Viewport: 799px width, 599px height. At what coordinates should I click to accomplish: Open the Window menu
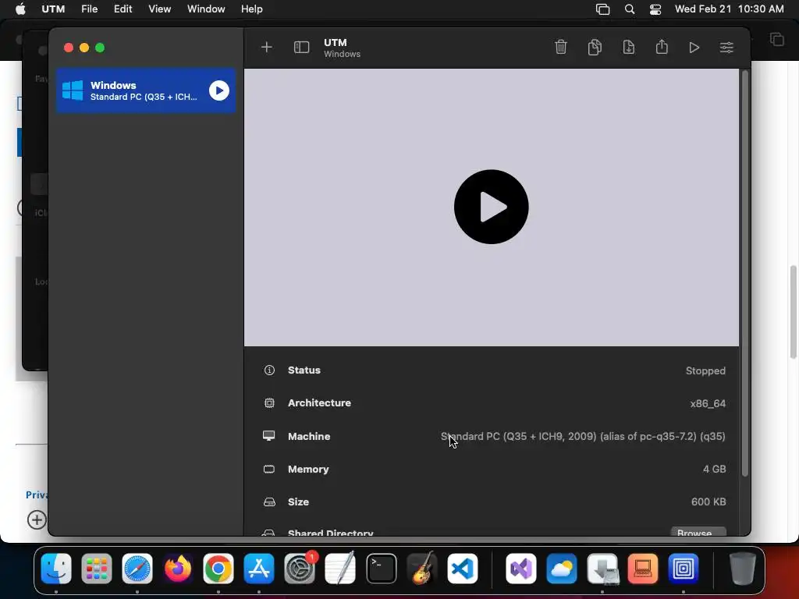point(206,9)
